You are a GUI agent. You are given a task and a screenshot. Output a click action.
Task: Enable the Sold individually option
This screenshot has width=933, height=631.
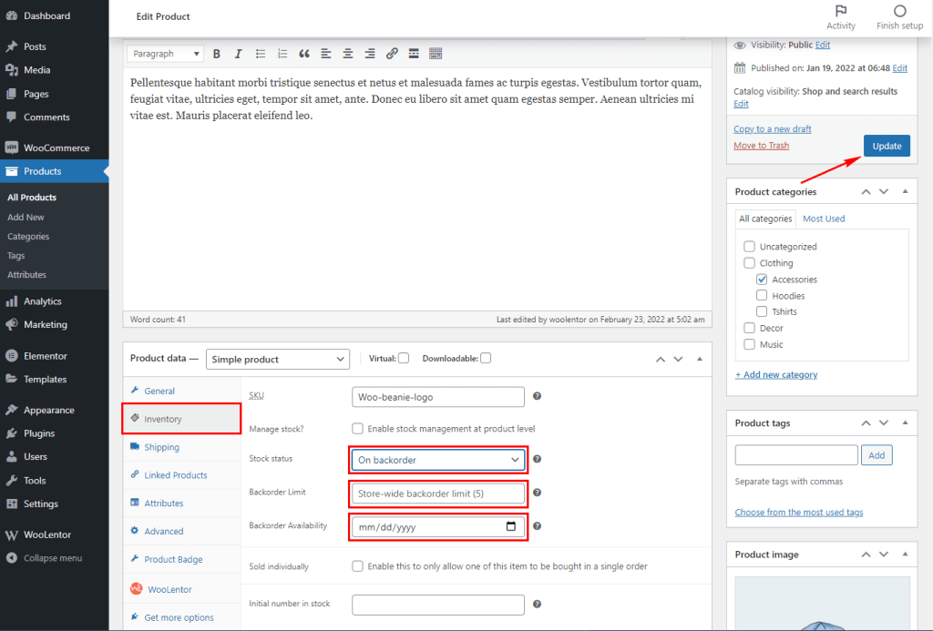click(x=357, y=565)
